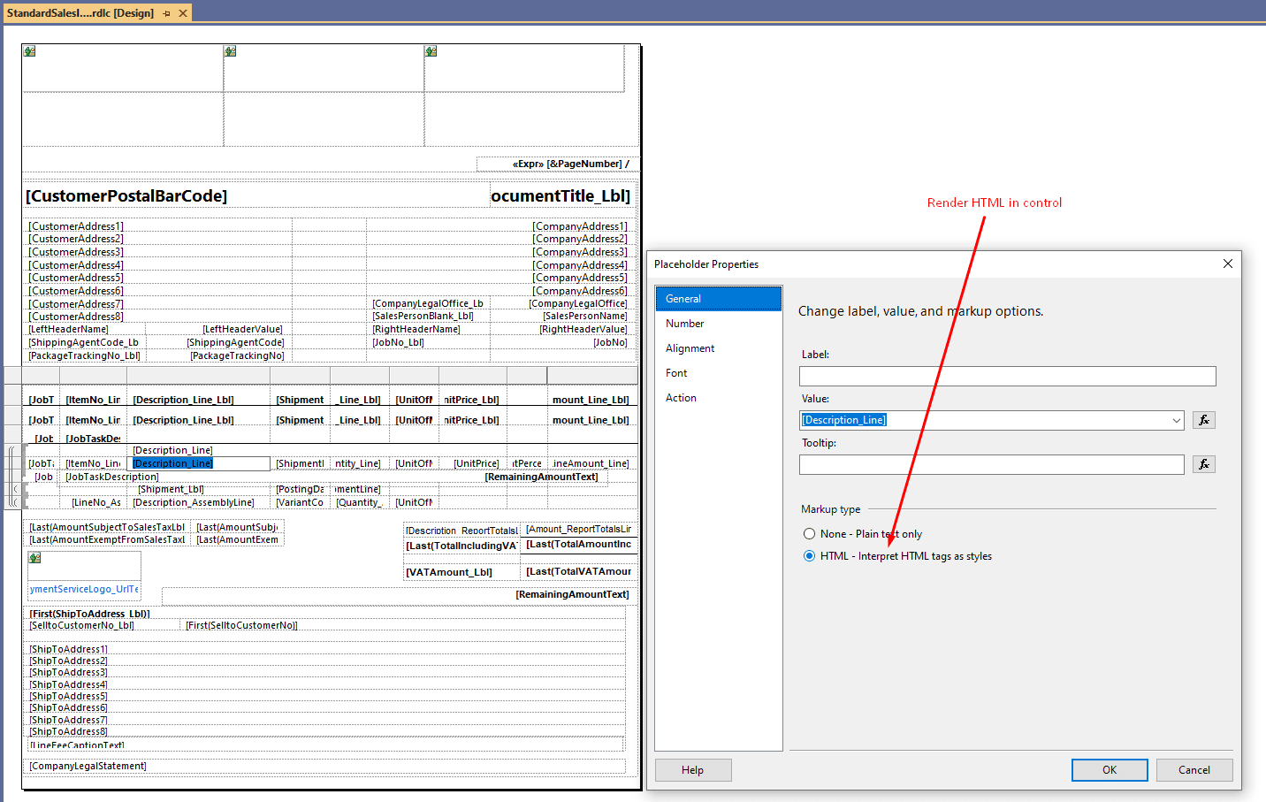Open the Action properties page
The image size is (1266, 802).
[719, 398]
